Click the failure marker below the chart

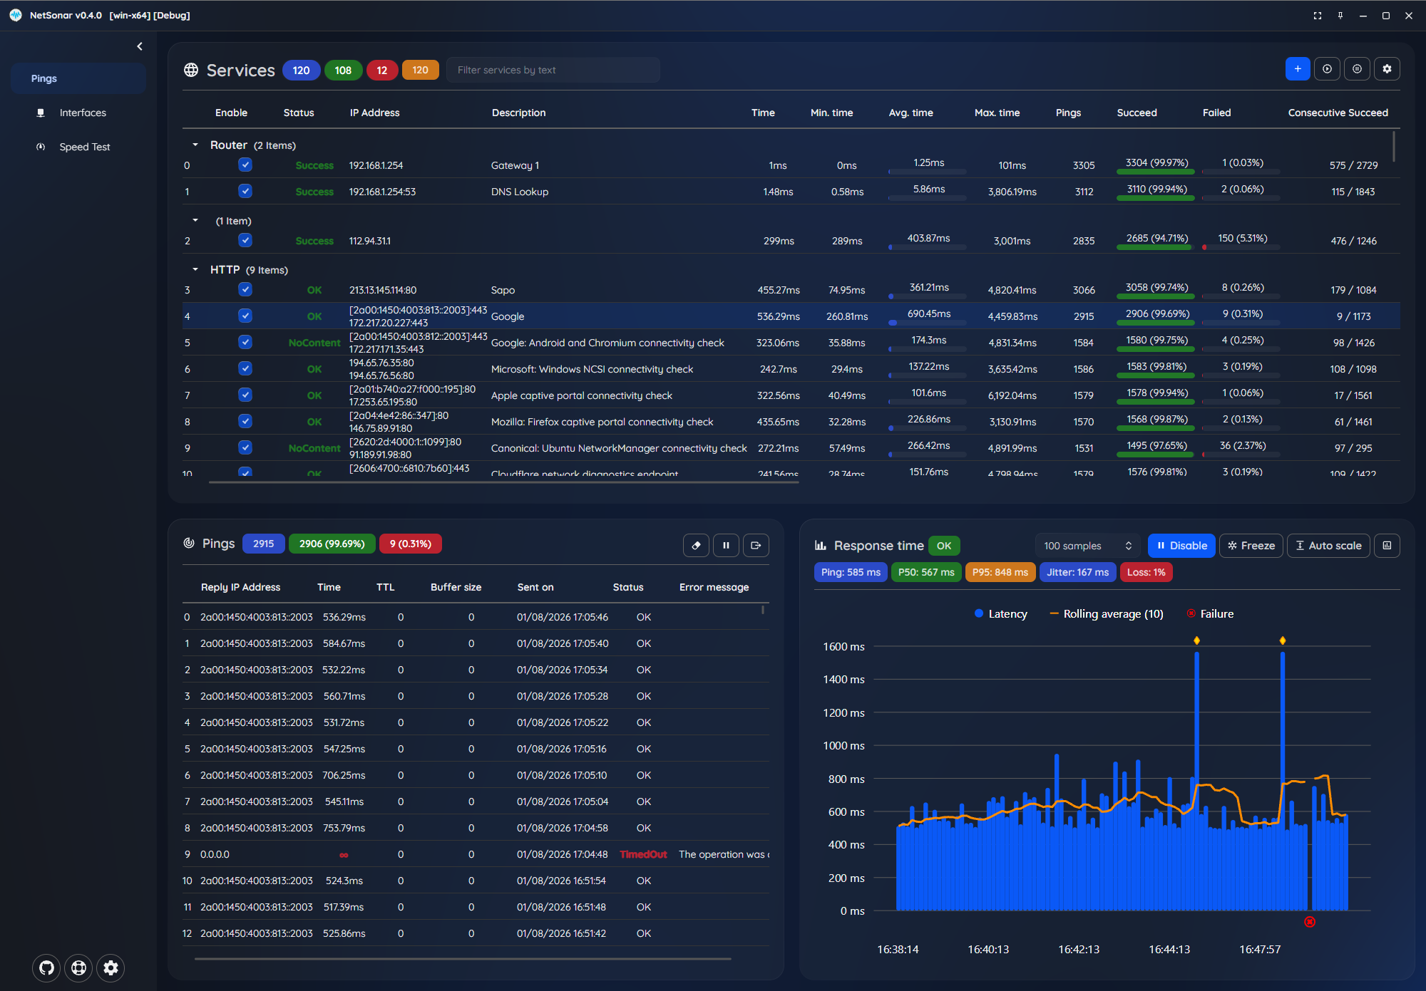1310,922
